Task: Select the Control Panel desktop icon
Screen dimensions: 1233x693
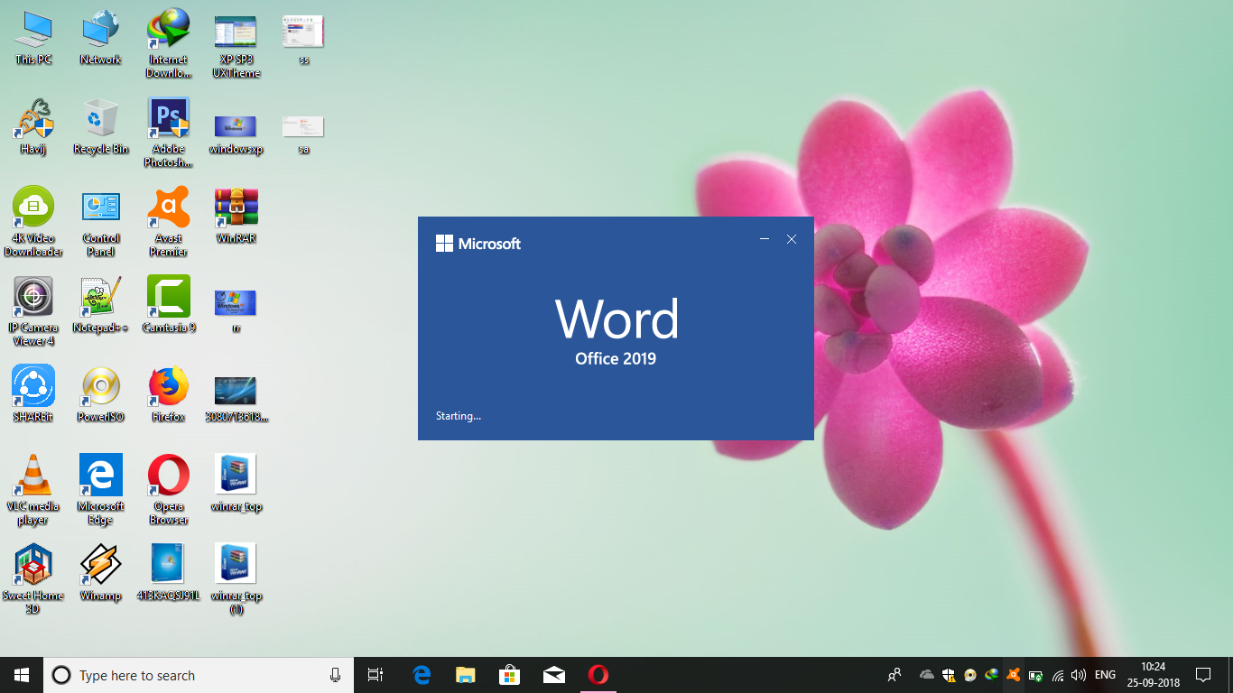Action: pyautogui.click(x=101, y=222)
